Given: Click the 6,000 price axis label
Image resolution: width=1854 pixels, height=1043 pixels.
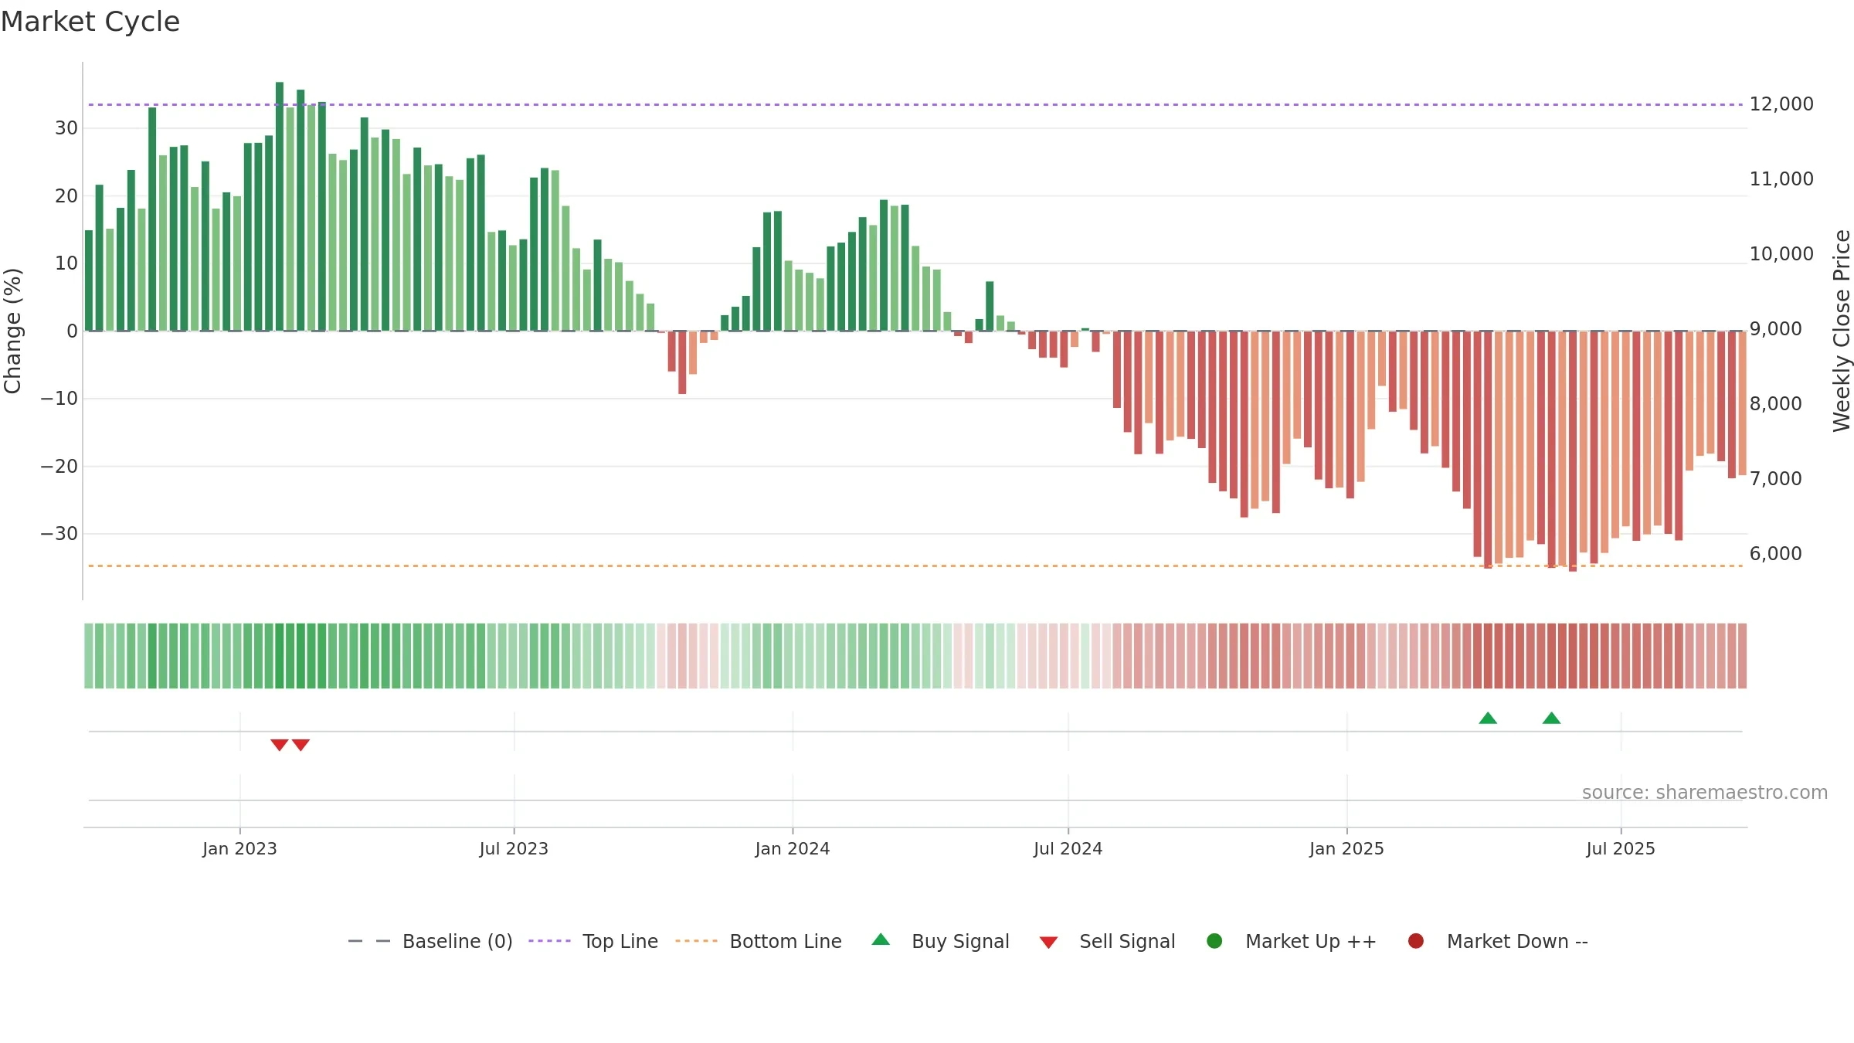Looking at the screenshot, I should click(x=1776, y=554).
